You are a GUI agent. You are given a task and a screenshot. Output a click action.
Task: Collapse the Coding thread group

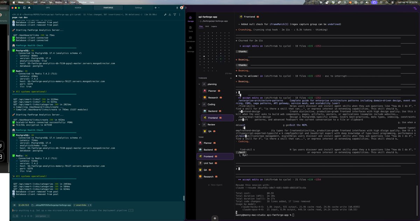tap(199, 104)
